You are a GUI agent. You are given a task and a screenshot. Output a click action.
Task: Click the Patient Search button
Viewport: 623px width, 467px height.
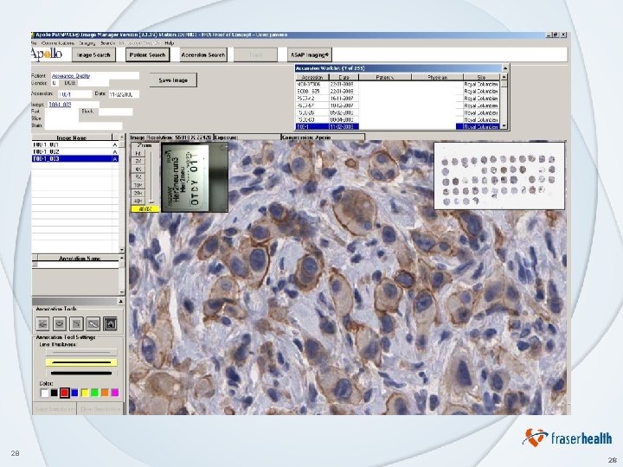pyautogui.click(x=147, y=54)
